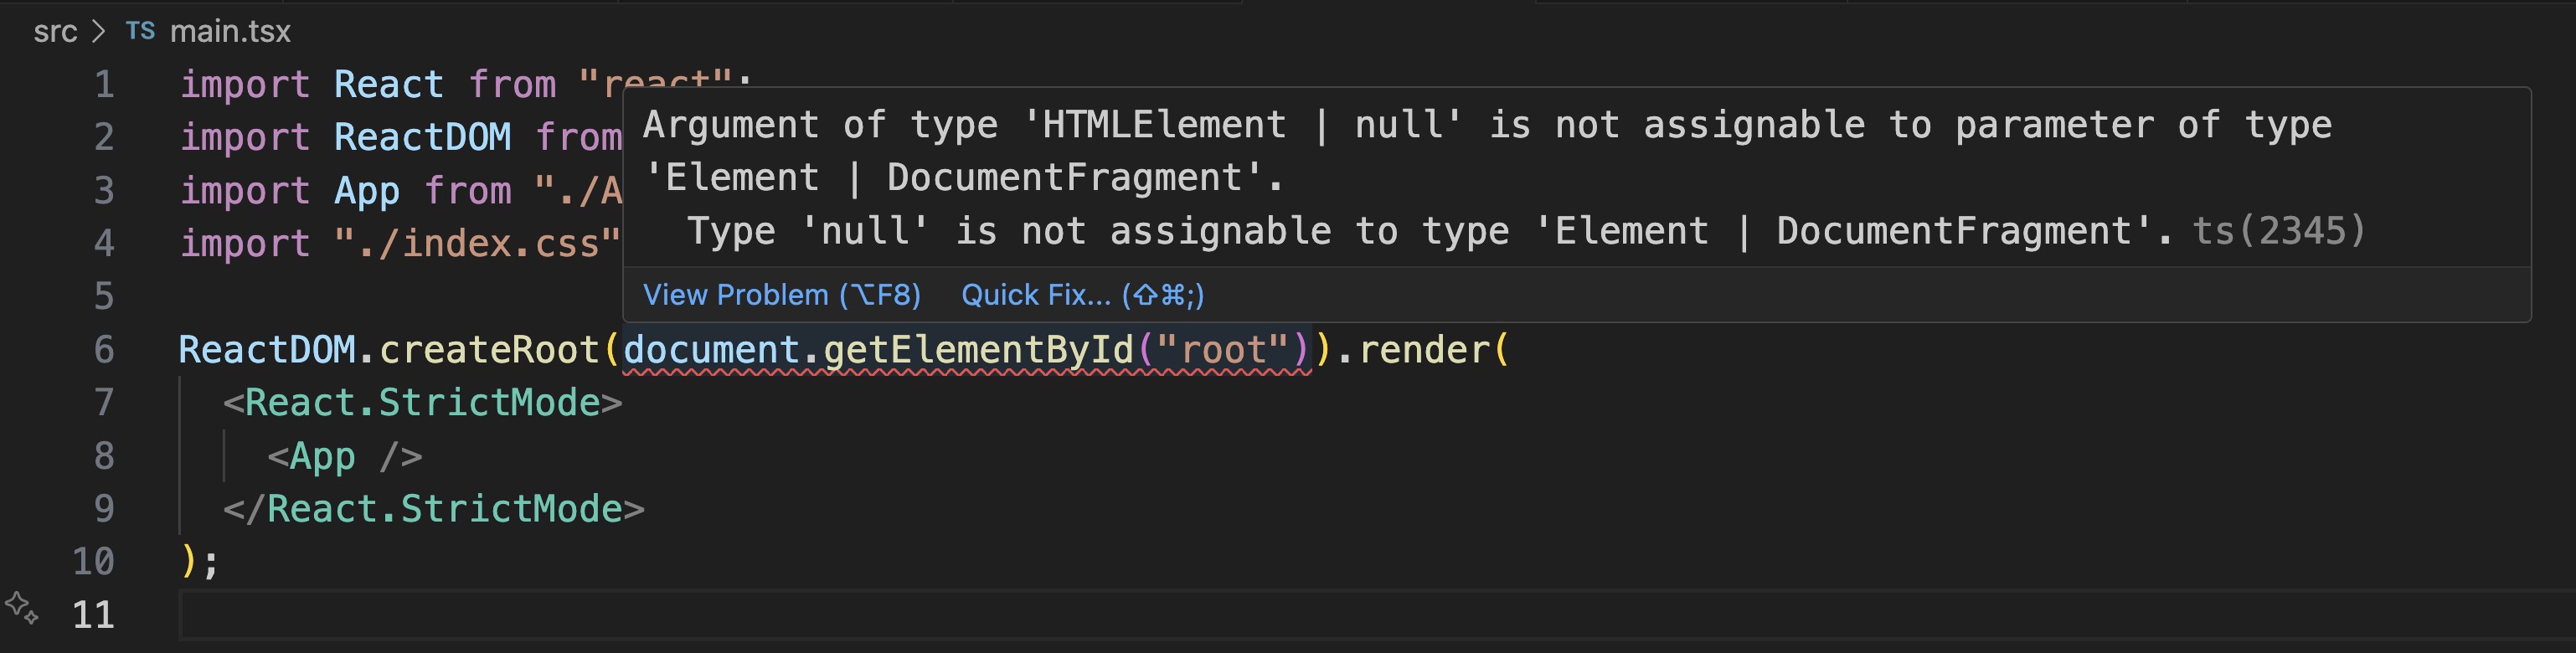The height and width of the screenshot is (653, 2576).
Task: Place cursor on the empty line 11
Action: pos(800,614)
